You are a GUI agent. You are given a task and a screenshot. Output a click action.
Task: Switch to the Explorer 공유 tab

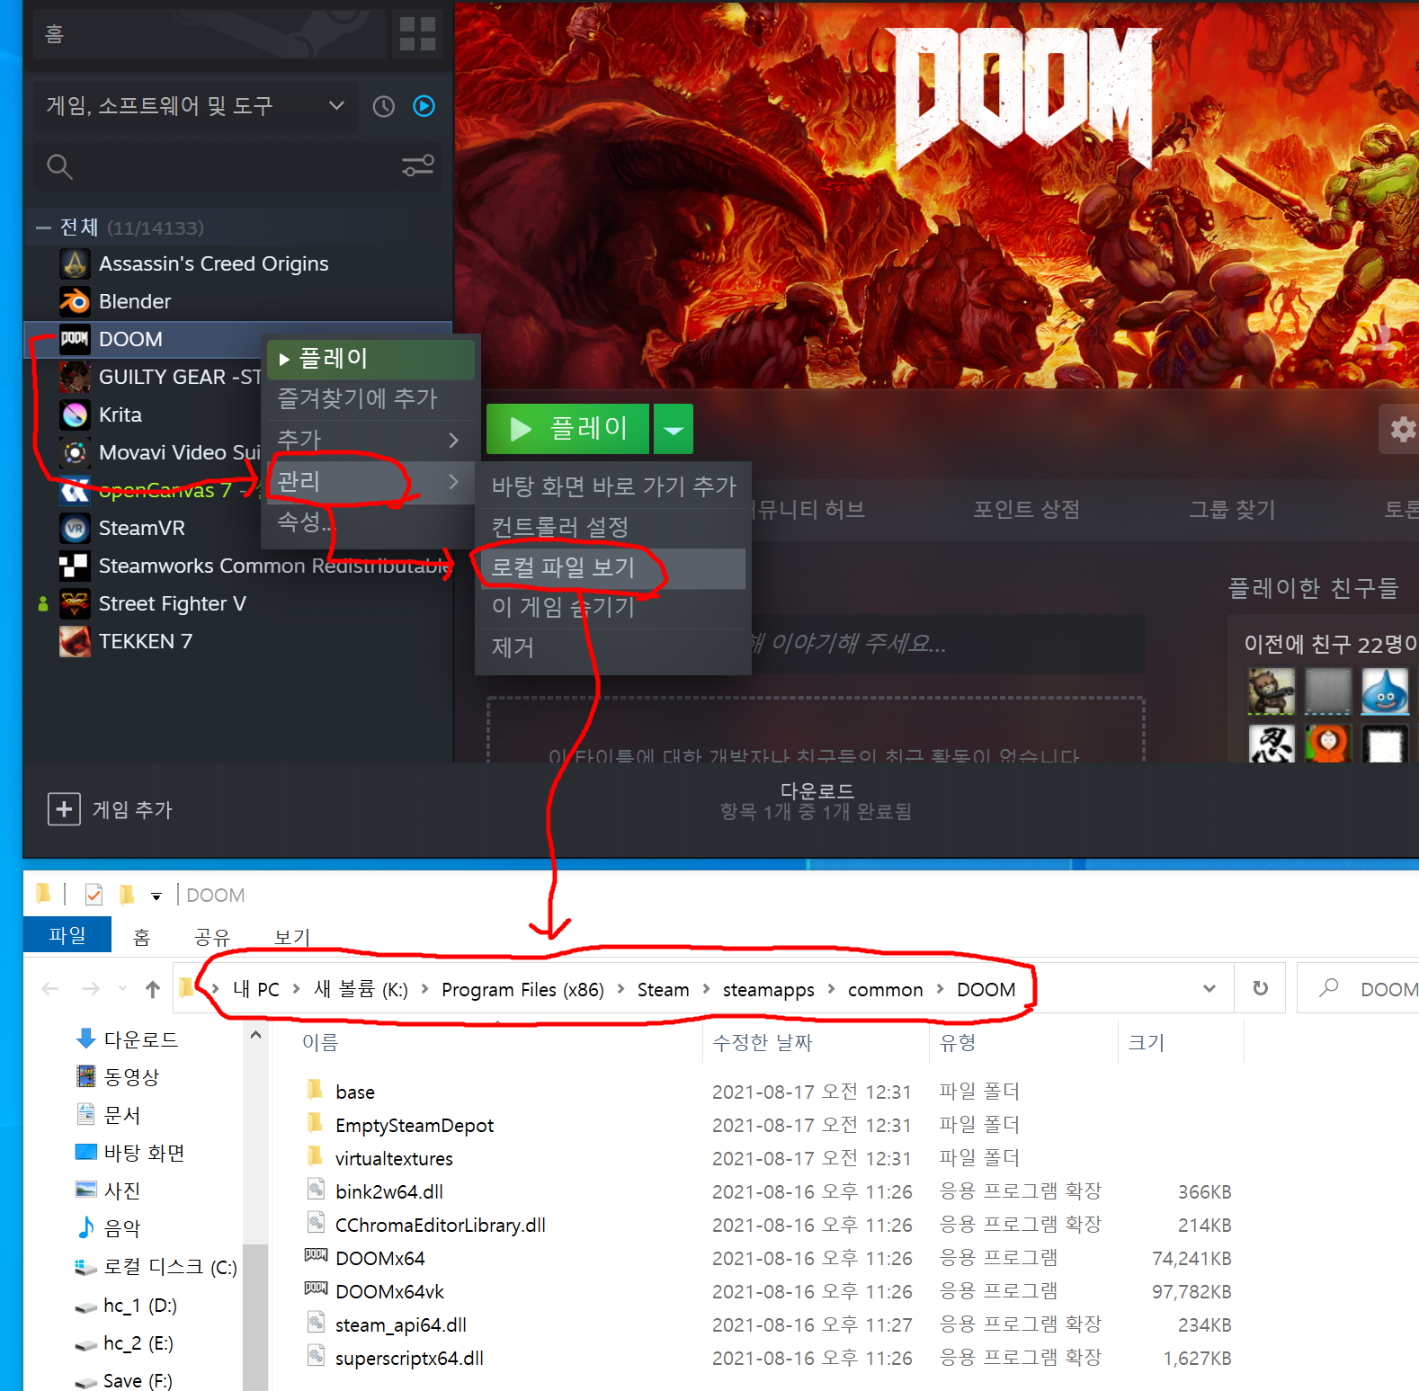pos(212,938)
